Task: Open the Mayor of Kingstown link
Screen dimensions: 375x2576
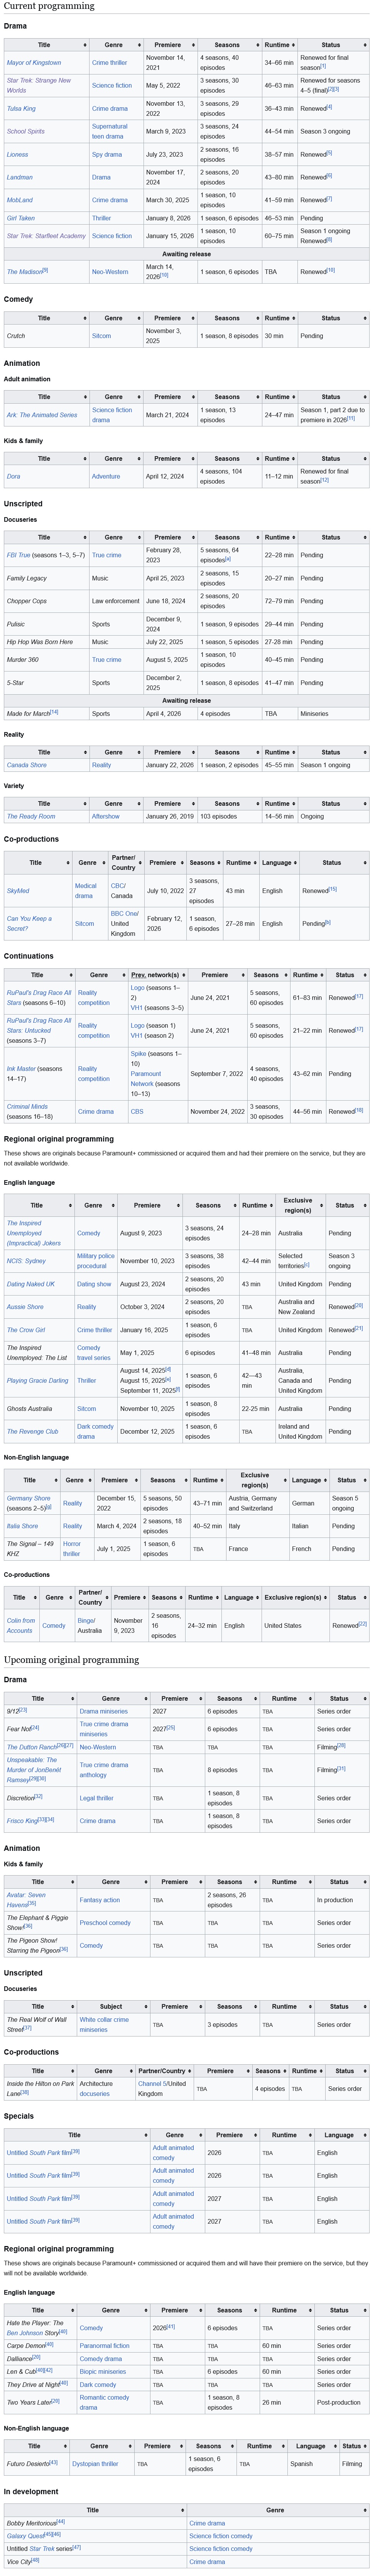Action: (34, 63)
